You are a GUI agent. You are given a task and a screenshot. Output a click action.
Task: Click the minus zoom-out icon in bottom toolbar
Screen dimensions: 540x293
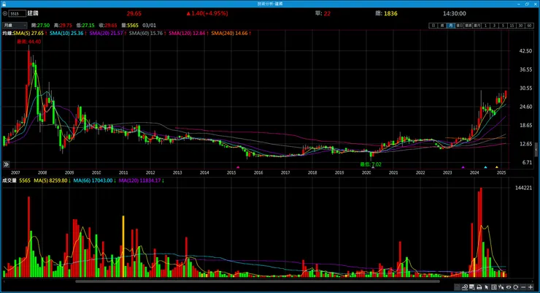tap(523, 287)
